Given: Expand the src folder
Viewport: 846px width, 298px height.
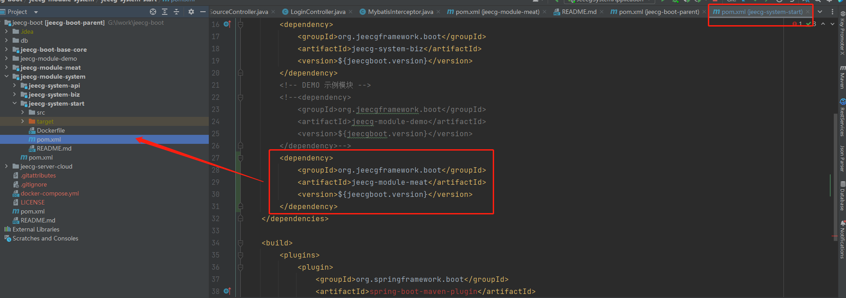Looking at the screenshot, I should click(22, 112).
